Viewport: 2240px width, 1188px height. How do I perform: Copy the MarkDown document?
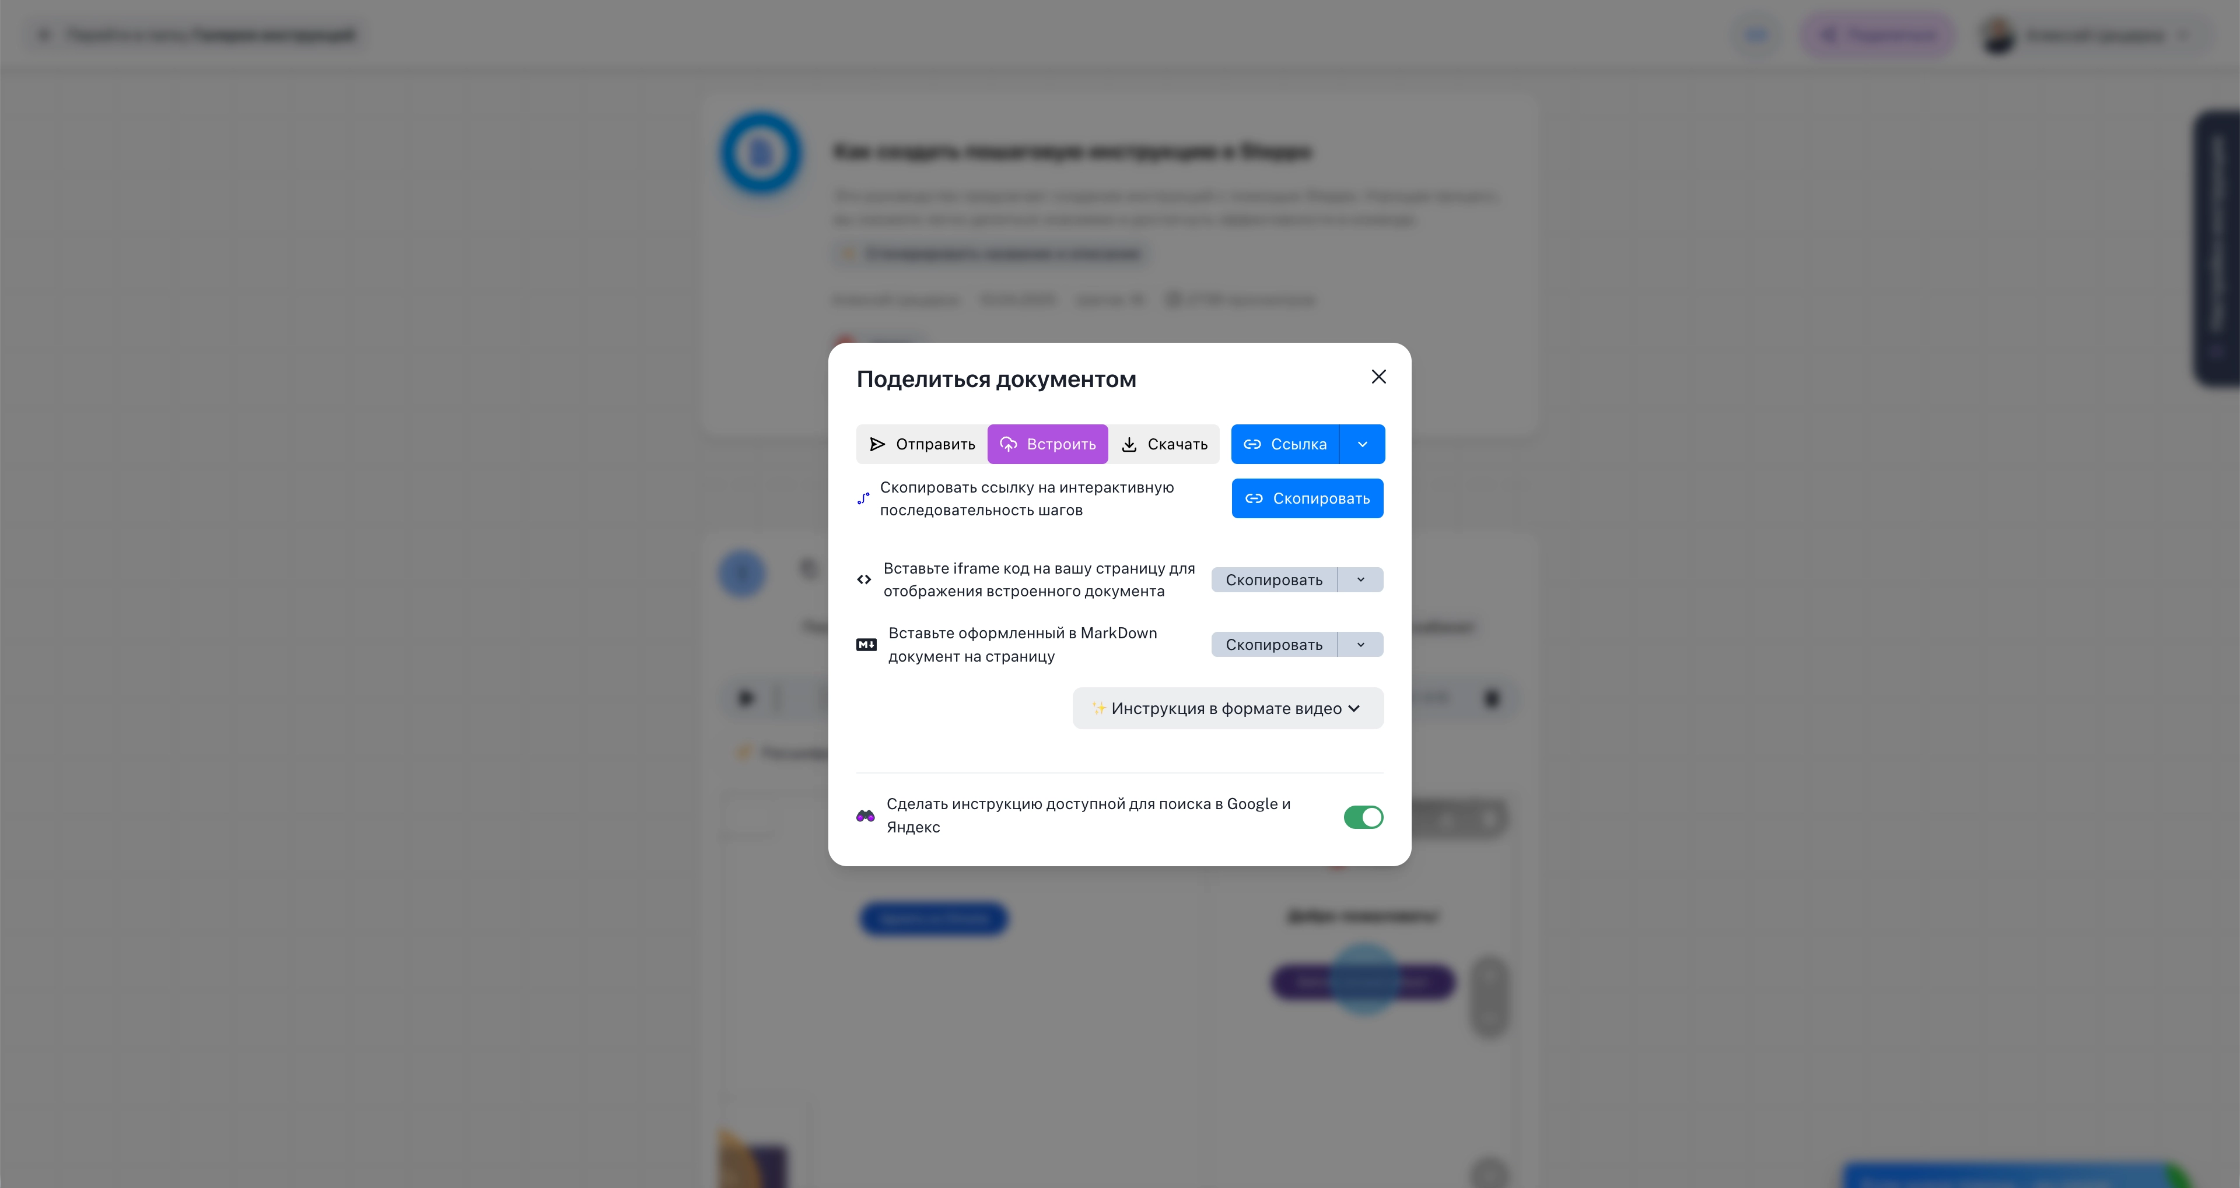(1274, 645)
